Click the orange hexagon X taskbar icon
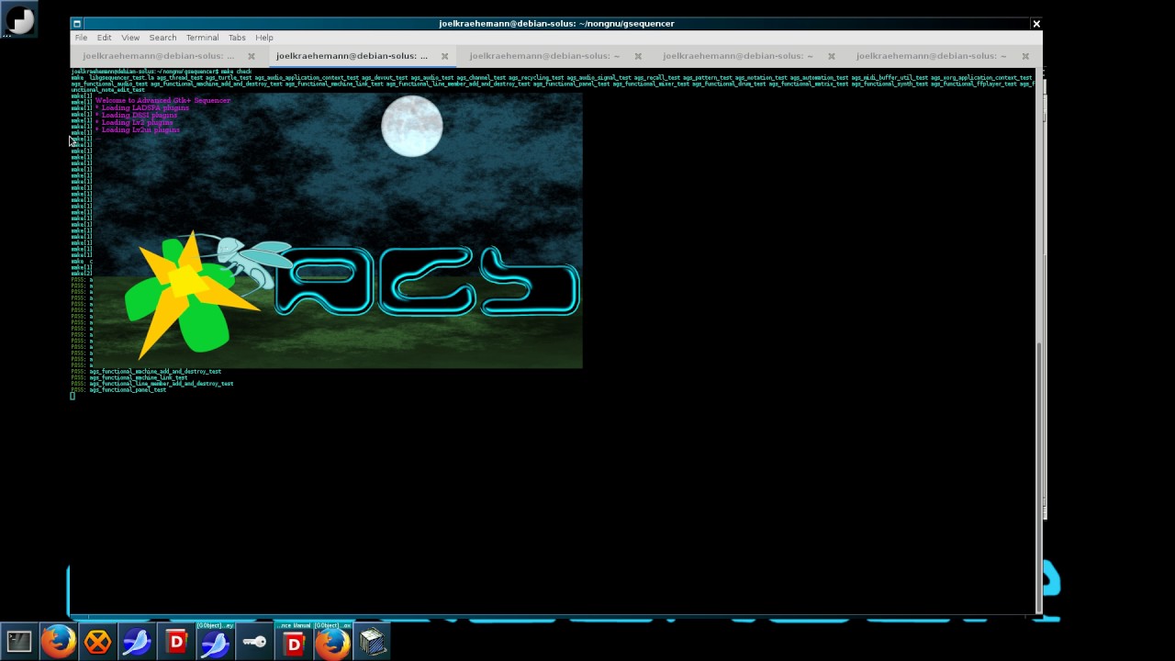This screenshot has height=661, width=1175. point(97,642)
